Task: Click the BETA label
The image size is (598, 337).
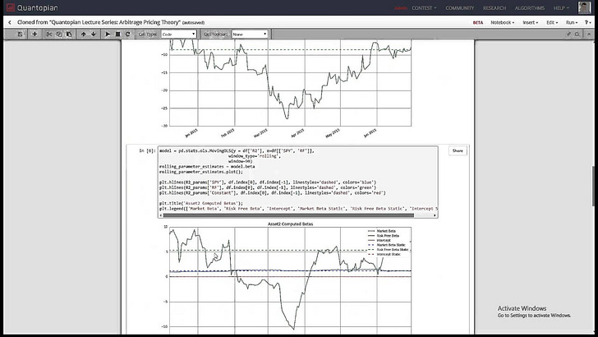Action: [478, 22]
